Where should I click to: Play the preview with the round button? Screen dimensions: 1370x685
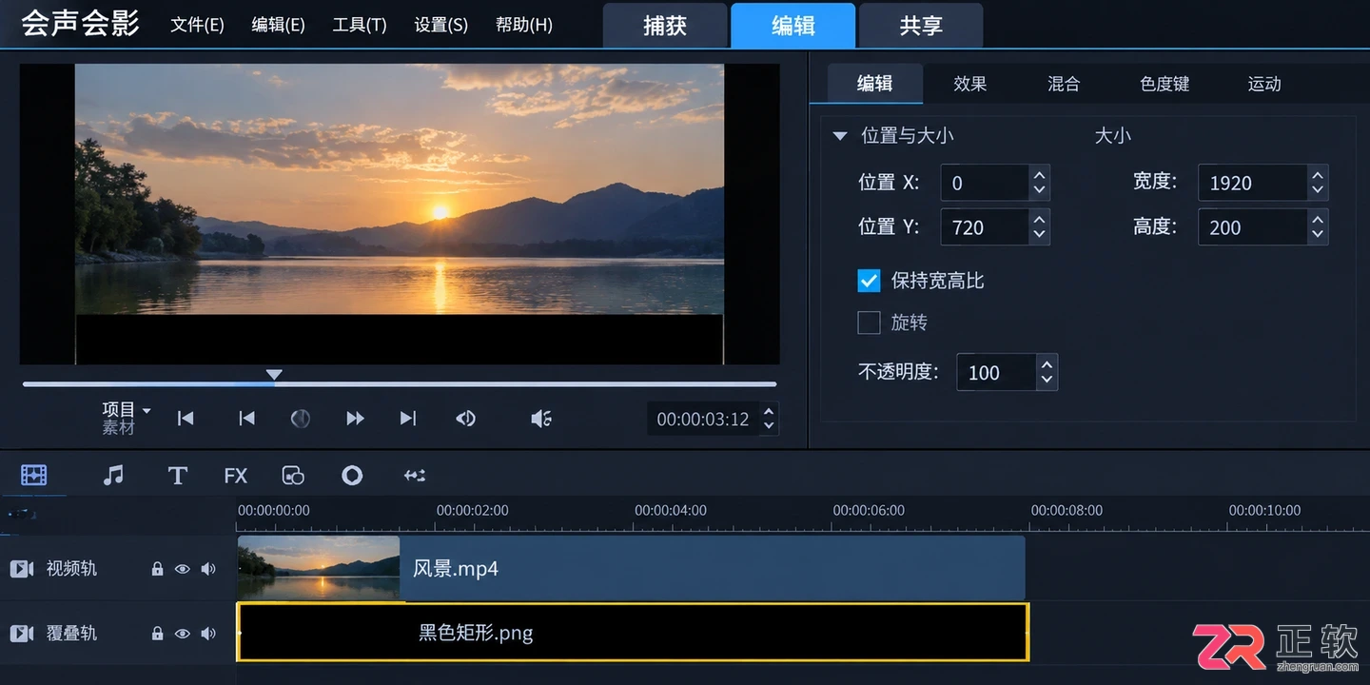tap(301, 419)
